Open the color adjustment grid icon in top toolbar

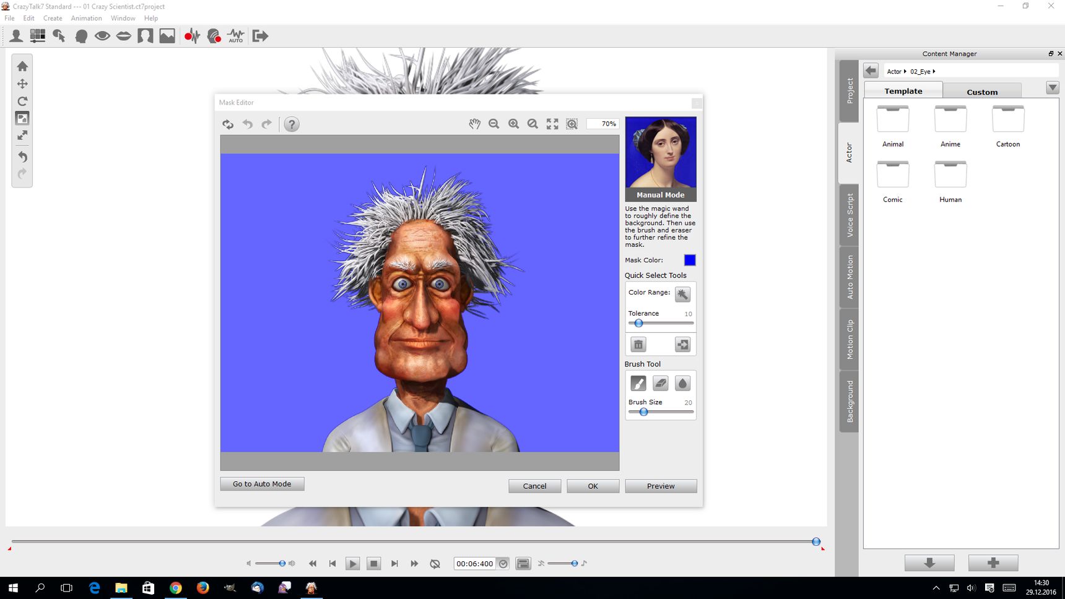pyautogui.click(x=38, y=36)
